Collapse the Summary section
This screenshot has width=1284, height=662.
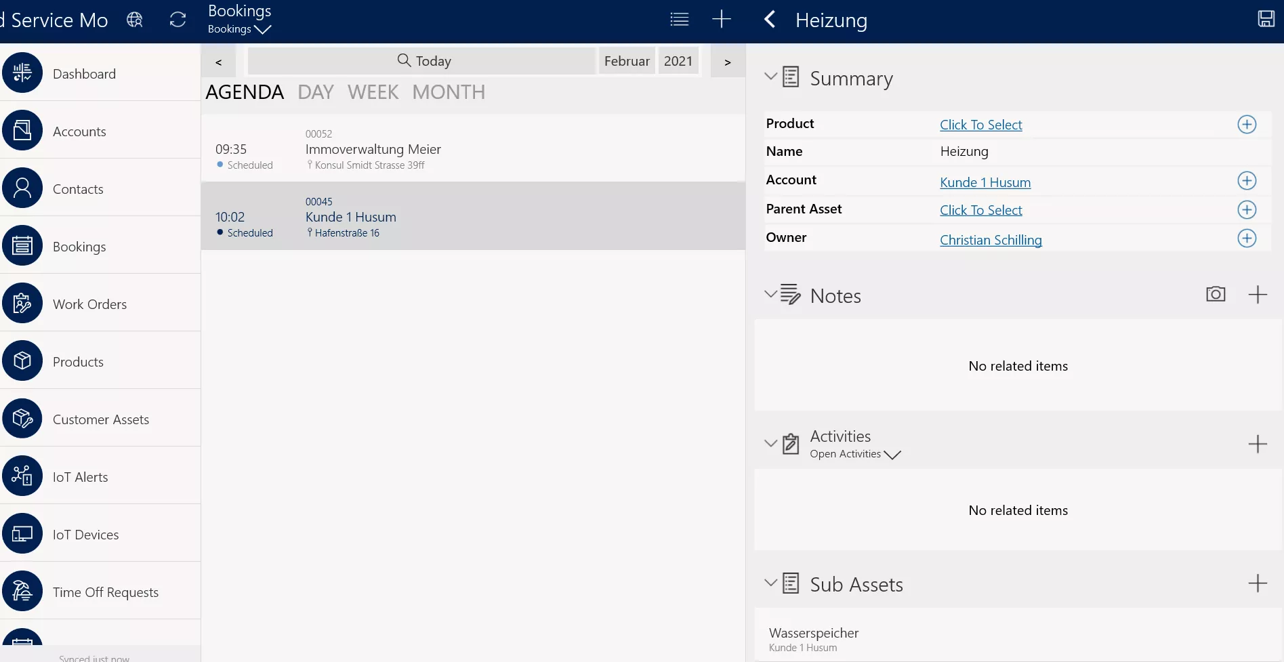tap(770, 77)
